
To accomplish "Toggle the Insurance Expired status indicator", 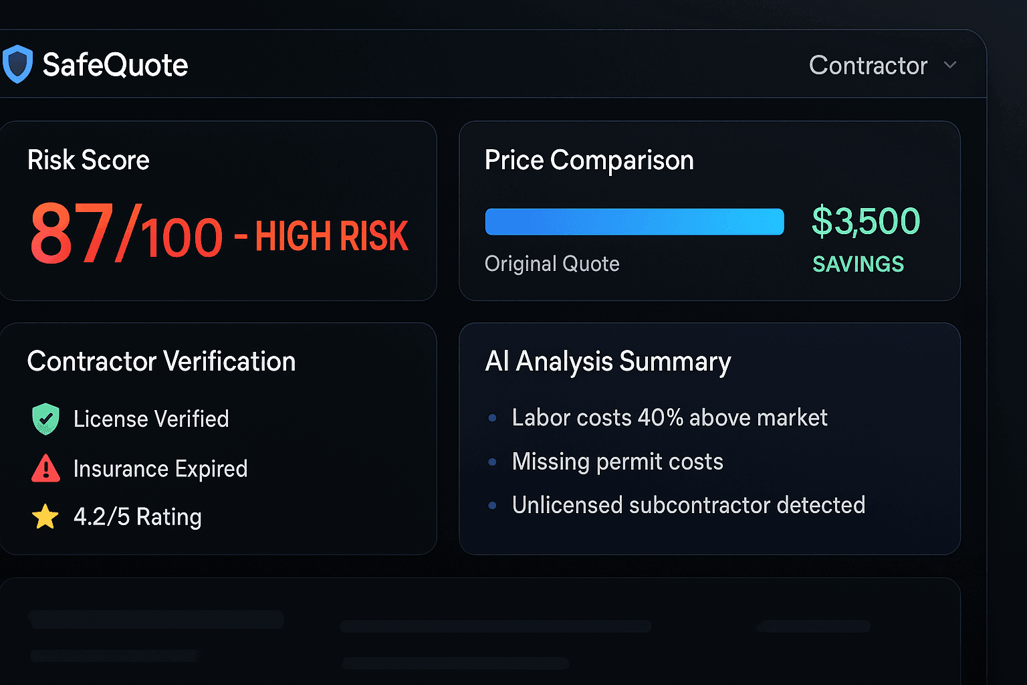I will (160, 468).
